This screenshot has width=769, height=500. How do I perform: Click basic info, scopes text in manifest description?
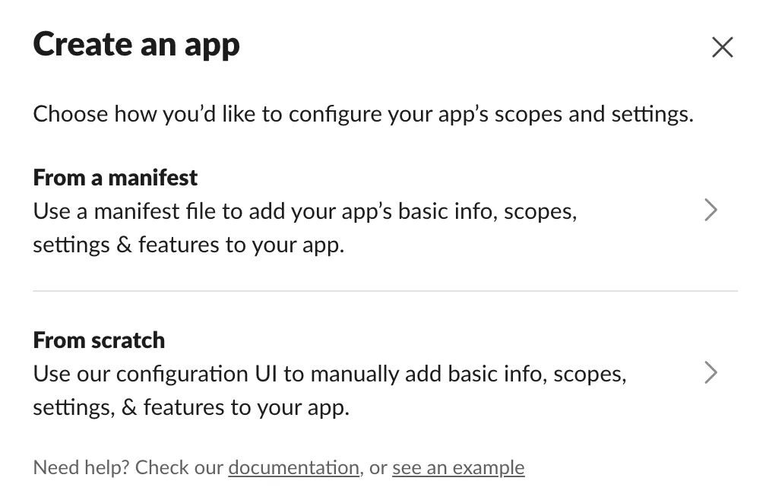(x=486, y=211)
